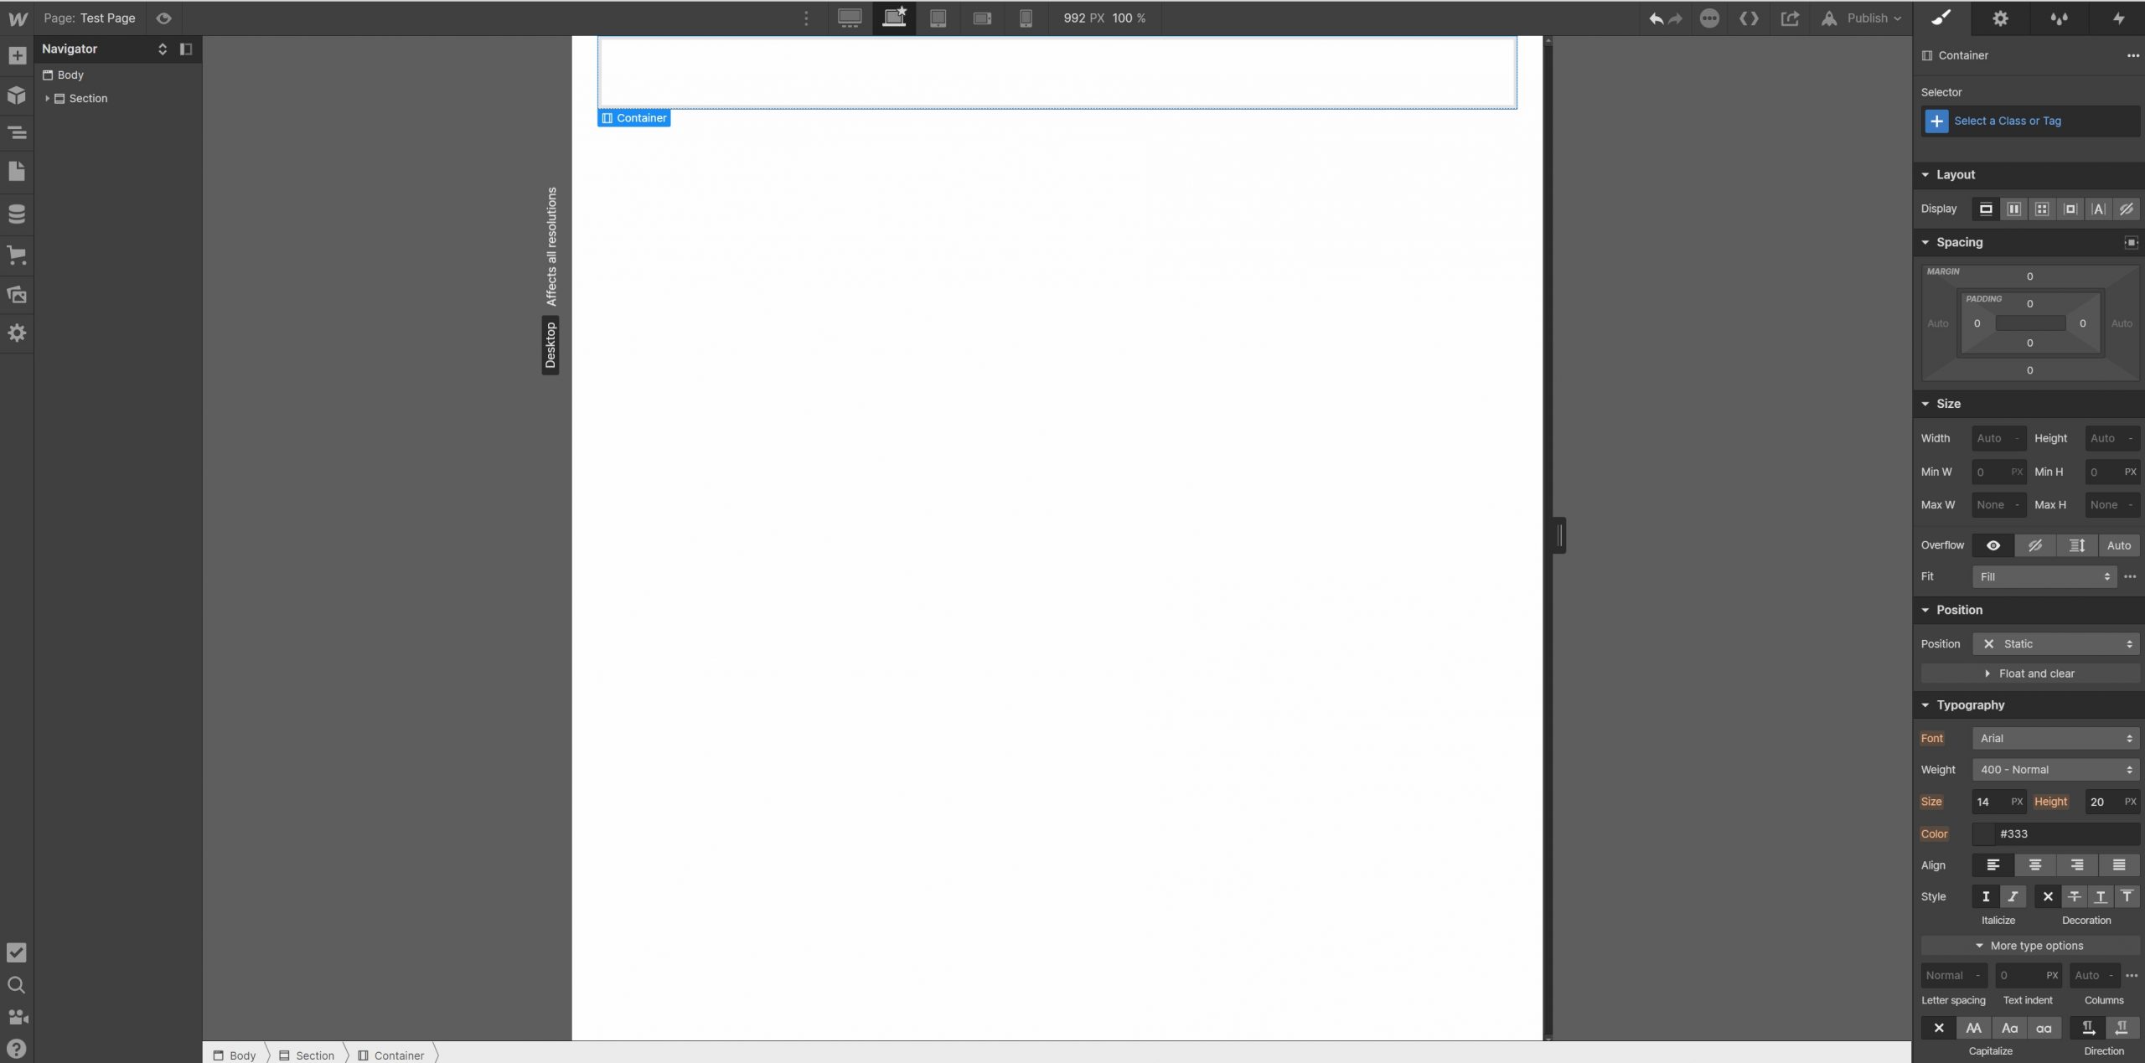This screenshot has height=1063, width=2145.
Task: Open the CMS Collections panel
Action: (17, 214)
